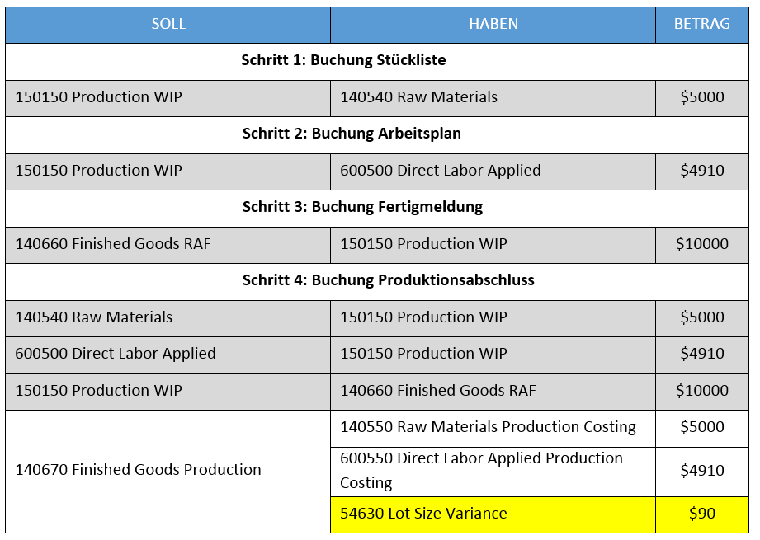Click the HABEN column header

493,24
